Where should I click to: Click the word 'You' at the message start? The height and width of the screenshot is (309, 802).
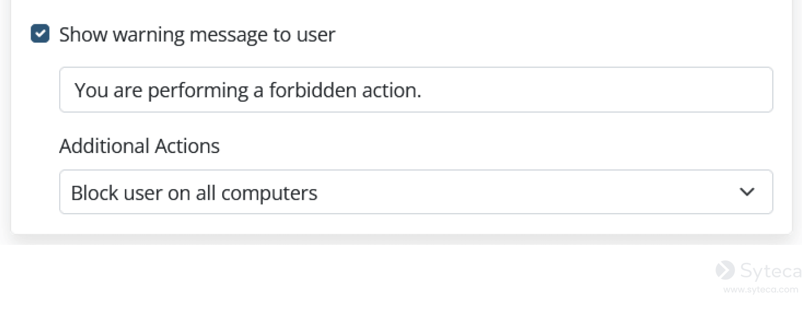(90, 90)
